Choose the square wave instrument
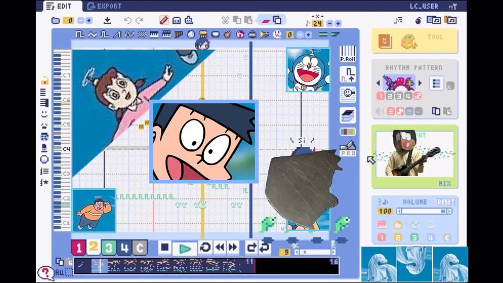 coord(80,35)
